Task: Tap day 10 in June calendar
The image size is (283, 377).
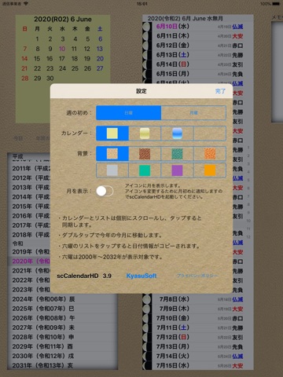Action: pyautogui.click(x=62, y=49)
